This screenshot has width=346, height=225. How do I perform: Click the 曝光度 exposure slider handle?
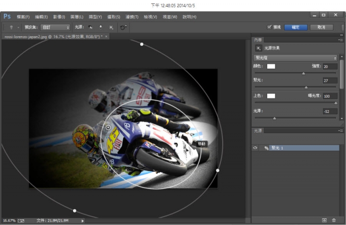coord(335,103)
